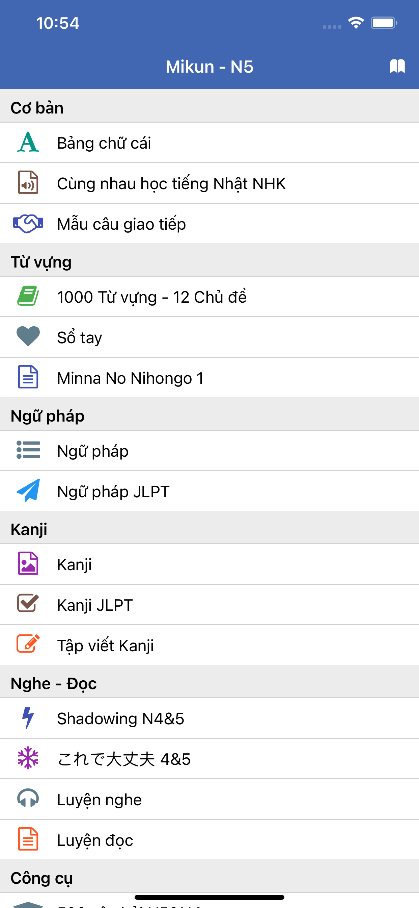Tap the audio document icon for NHK lessons
This screenshot has width=419, height=908.
tap(28, 183)
